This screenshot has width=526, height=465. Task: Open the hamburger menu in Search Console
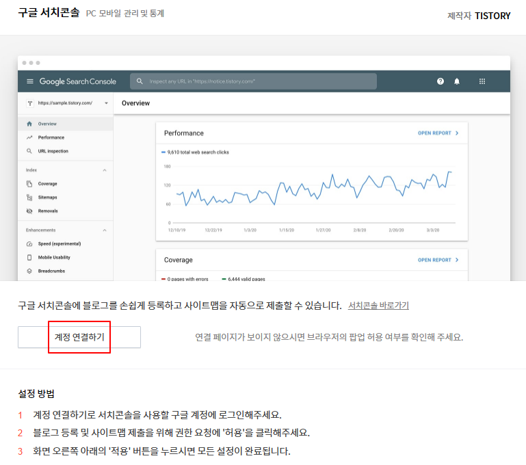coord(30,81)
